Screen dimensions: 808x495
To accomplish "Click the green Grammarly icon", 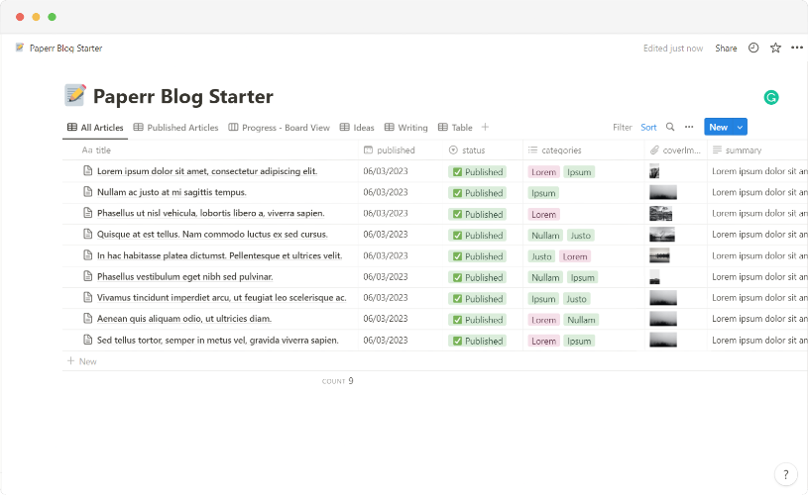I will tap(771, 97).
